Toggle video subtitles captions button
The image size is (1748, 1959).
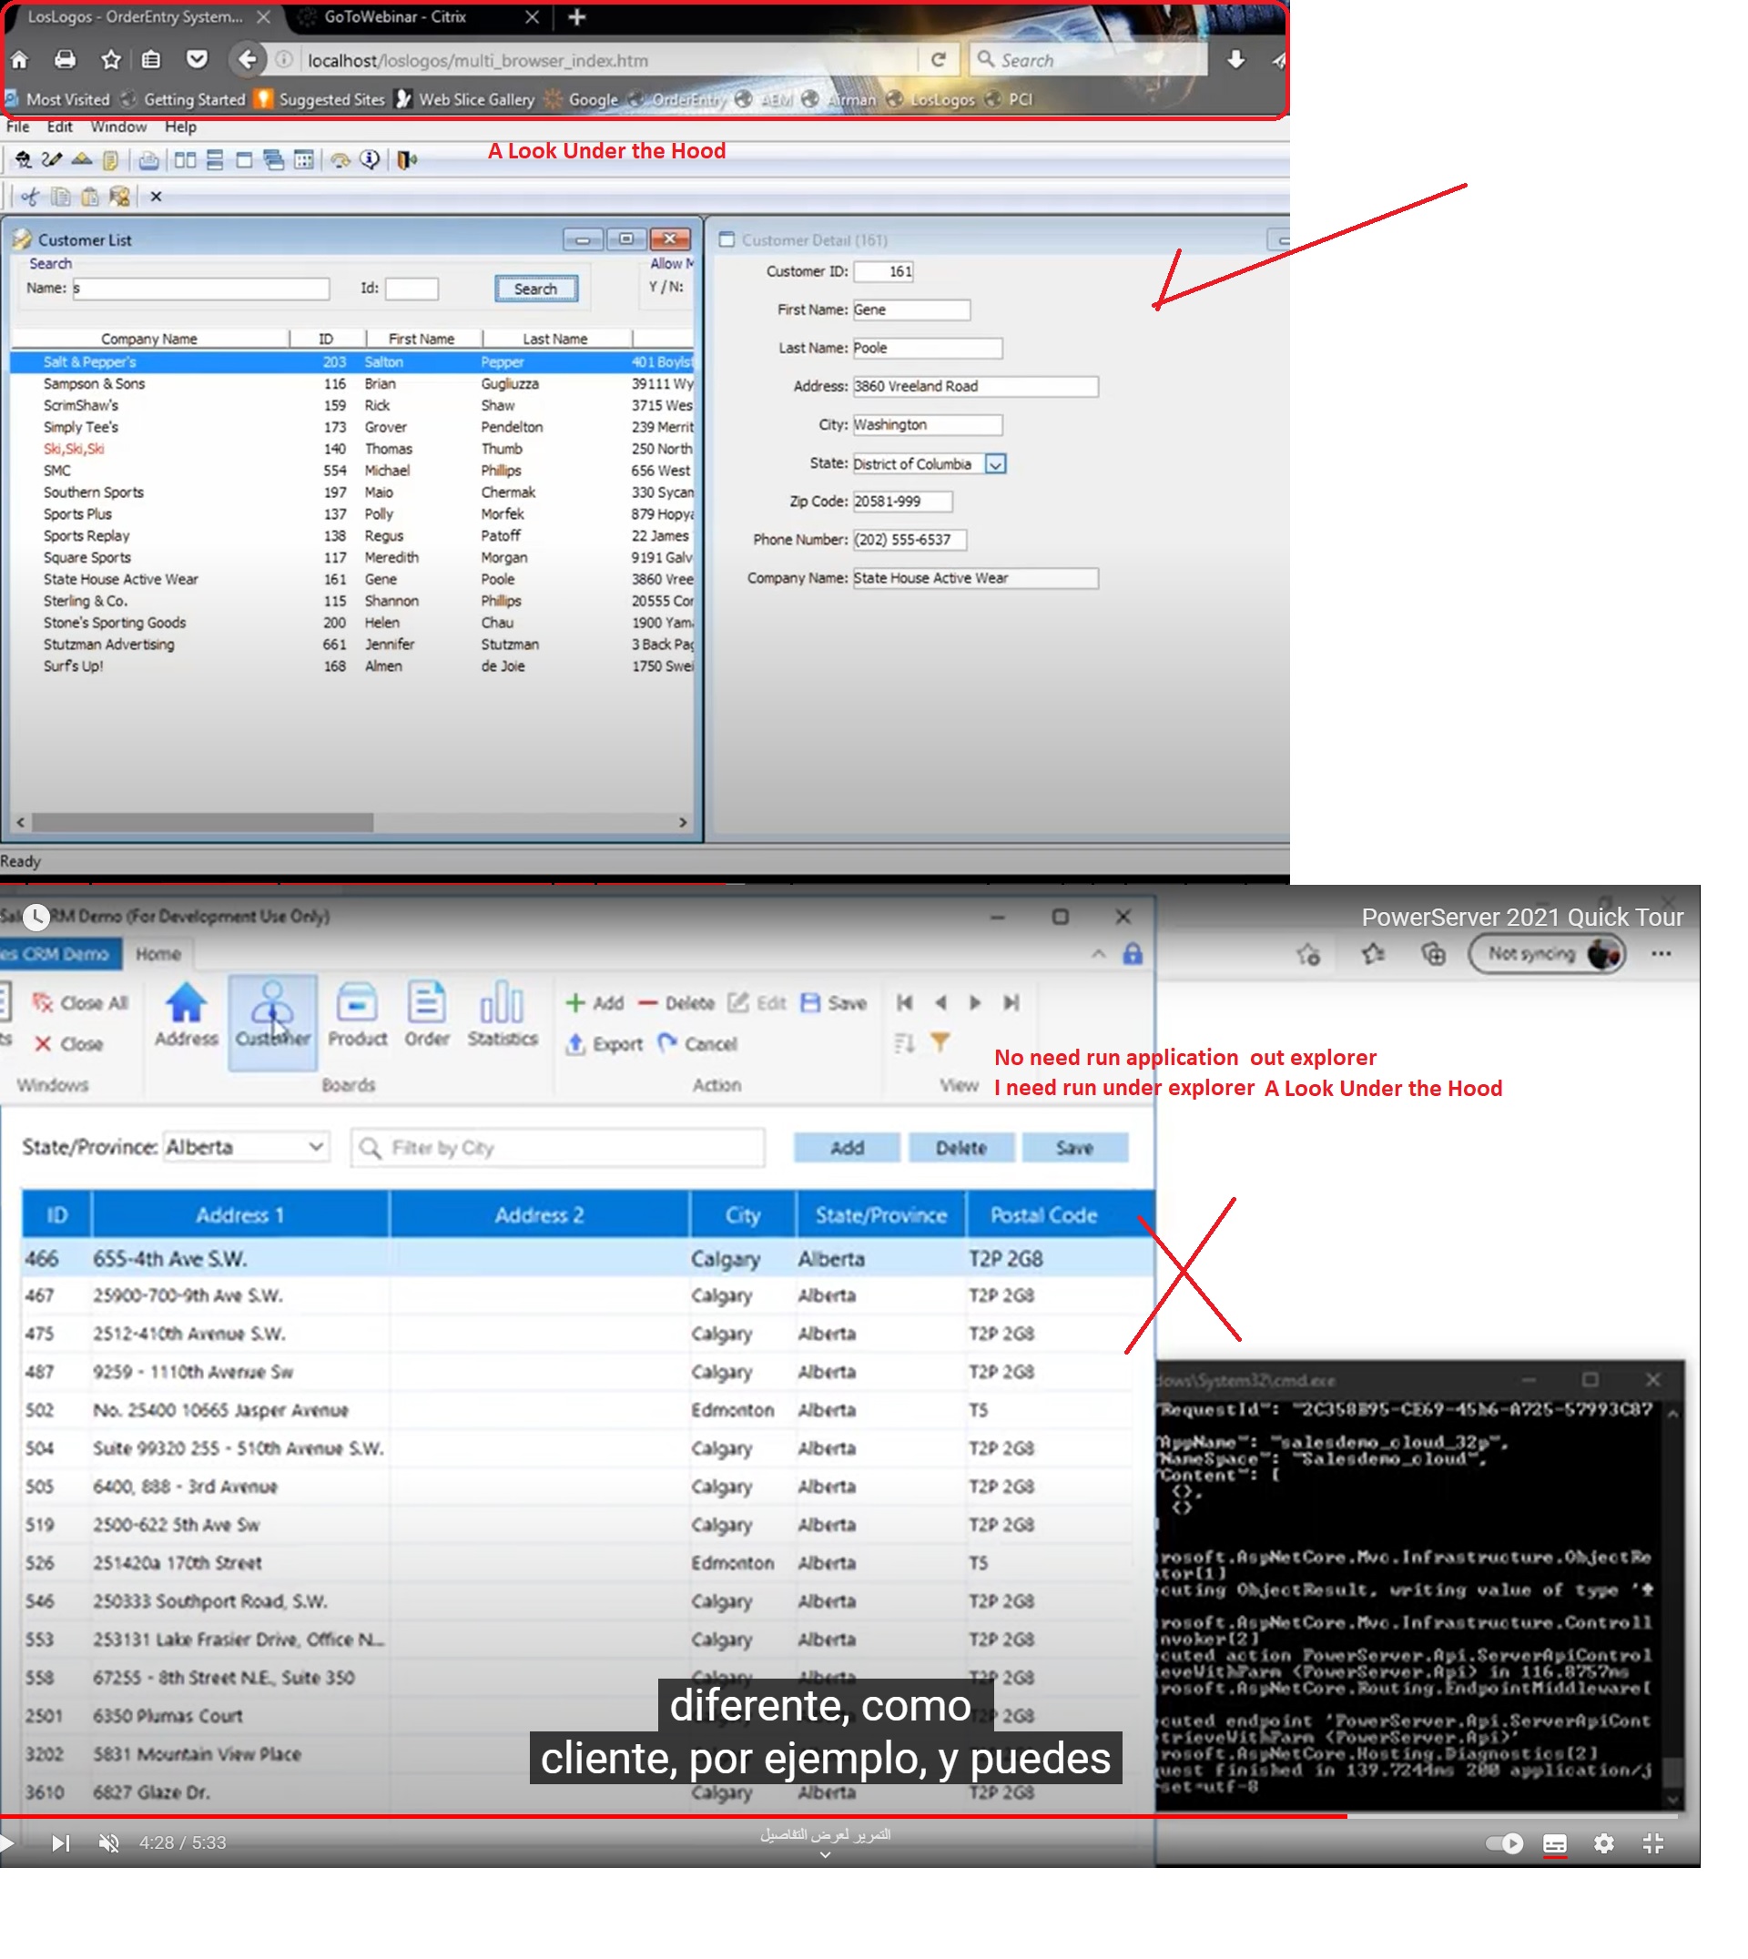(1555, 1843)
